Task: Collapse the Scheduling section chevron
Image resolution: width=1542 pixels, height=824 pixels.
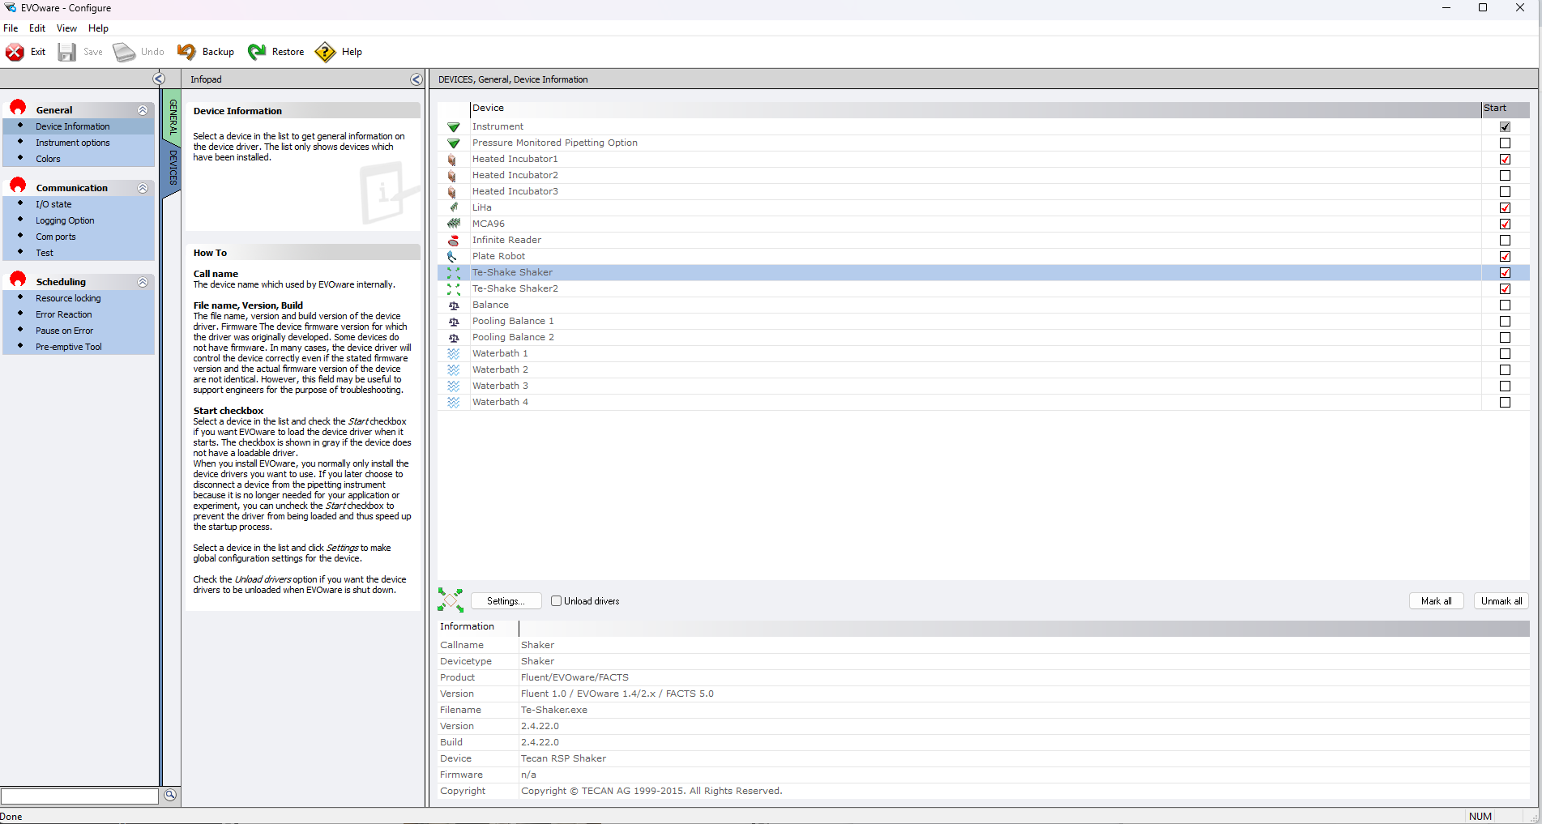Action: (143, 282)
